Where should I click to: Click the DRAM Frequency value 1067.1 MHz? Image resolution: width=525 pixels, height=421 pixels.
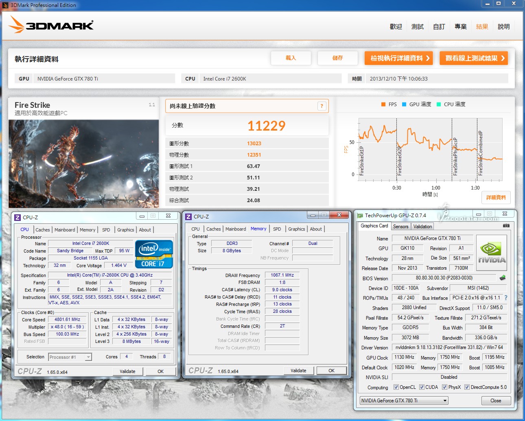coord(282,275)
